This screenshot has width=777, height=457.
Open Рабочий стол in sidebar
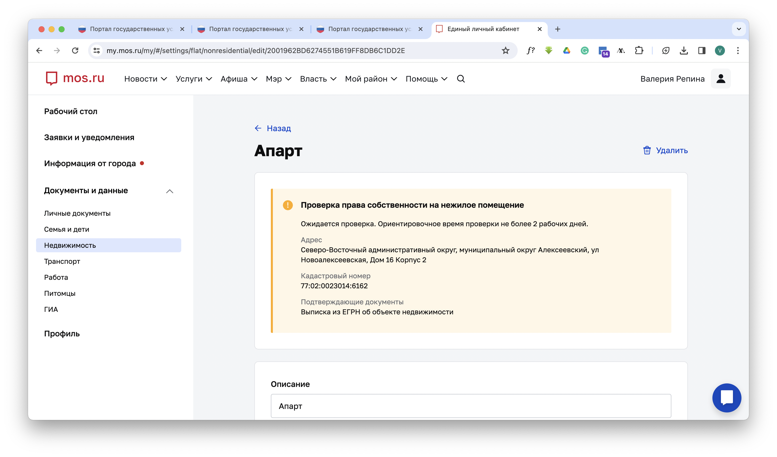pos(71,111)
